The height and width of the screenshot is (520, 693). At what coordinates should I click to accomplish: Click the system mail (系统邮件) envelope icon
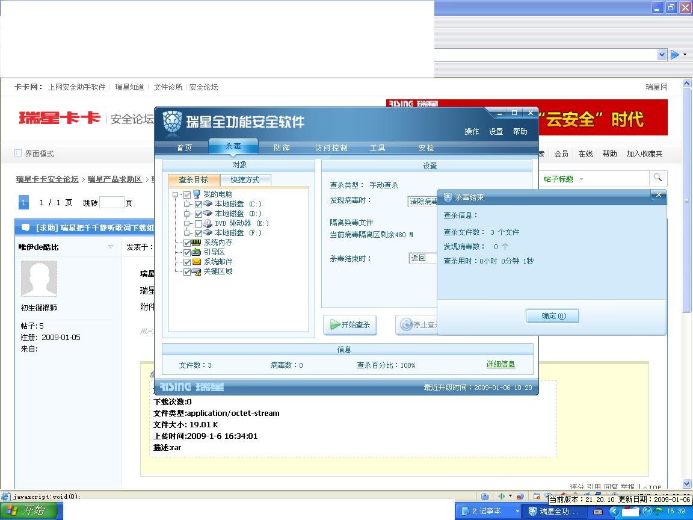(x=197, y=262)
